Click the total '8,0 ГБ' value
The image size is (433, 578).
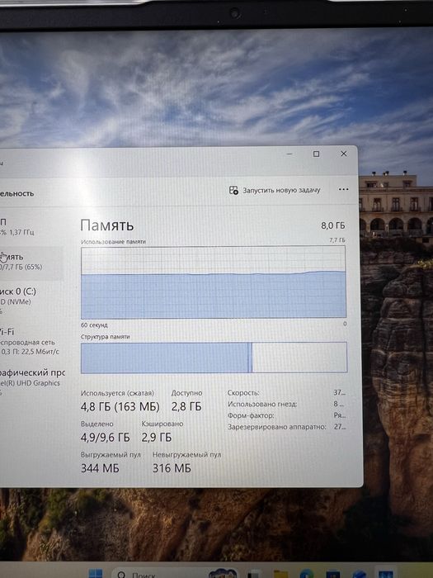(x=333, y=225)
